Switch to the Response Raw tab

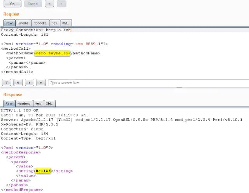tap(9, 104)
